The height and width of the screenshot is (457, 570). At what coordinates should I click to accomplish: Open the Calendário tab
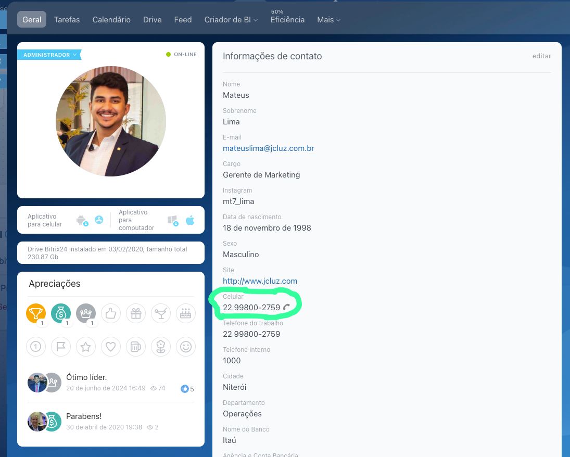111,20
